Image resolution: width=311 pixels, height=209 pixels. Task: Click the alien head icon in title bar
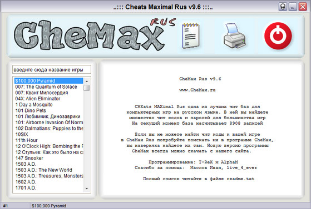(x=283, y=7)
